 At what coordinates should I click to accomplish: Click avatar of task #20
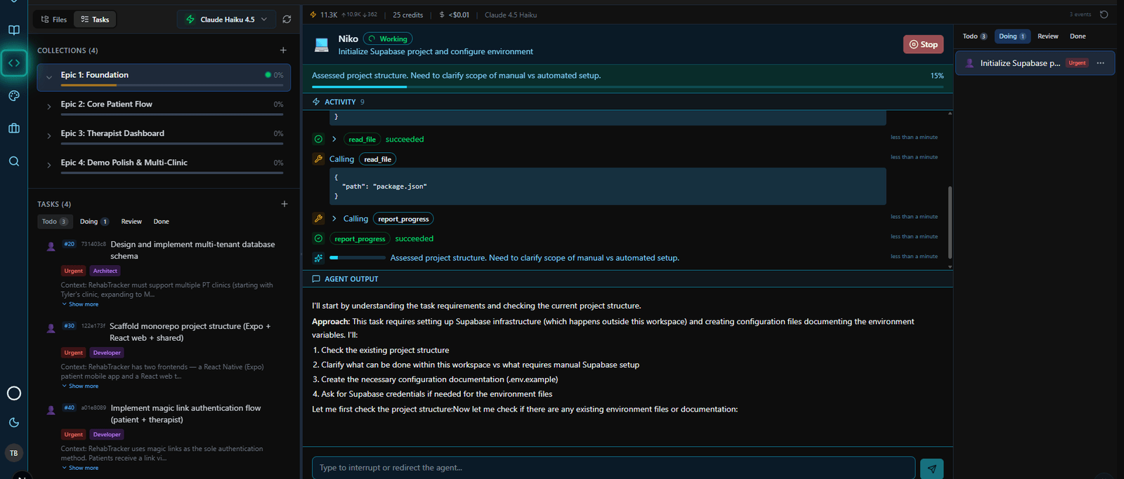coord(51,246)
